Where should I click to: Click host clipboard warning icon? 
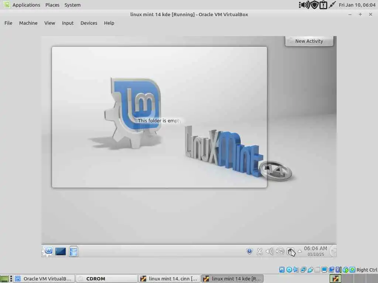point(323,5)
